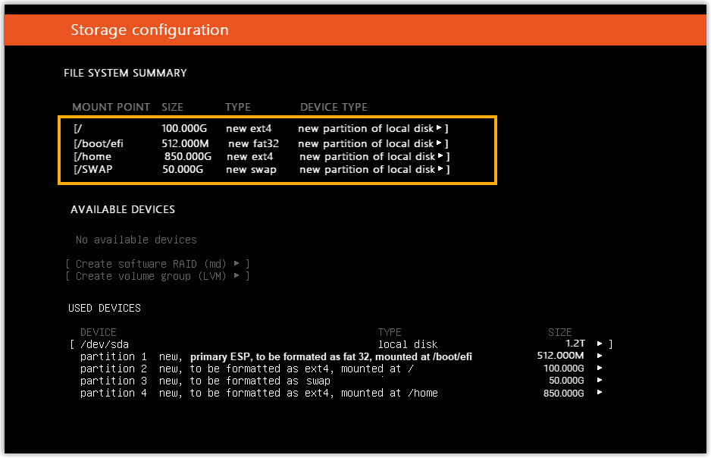
Task: Select Create volume group (LVM)
Action: pyautogui.click(x=157, y=276)
